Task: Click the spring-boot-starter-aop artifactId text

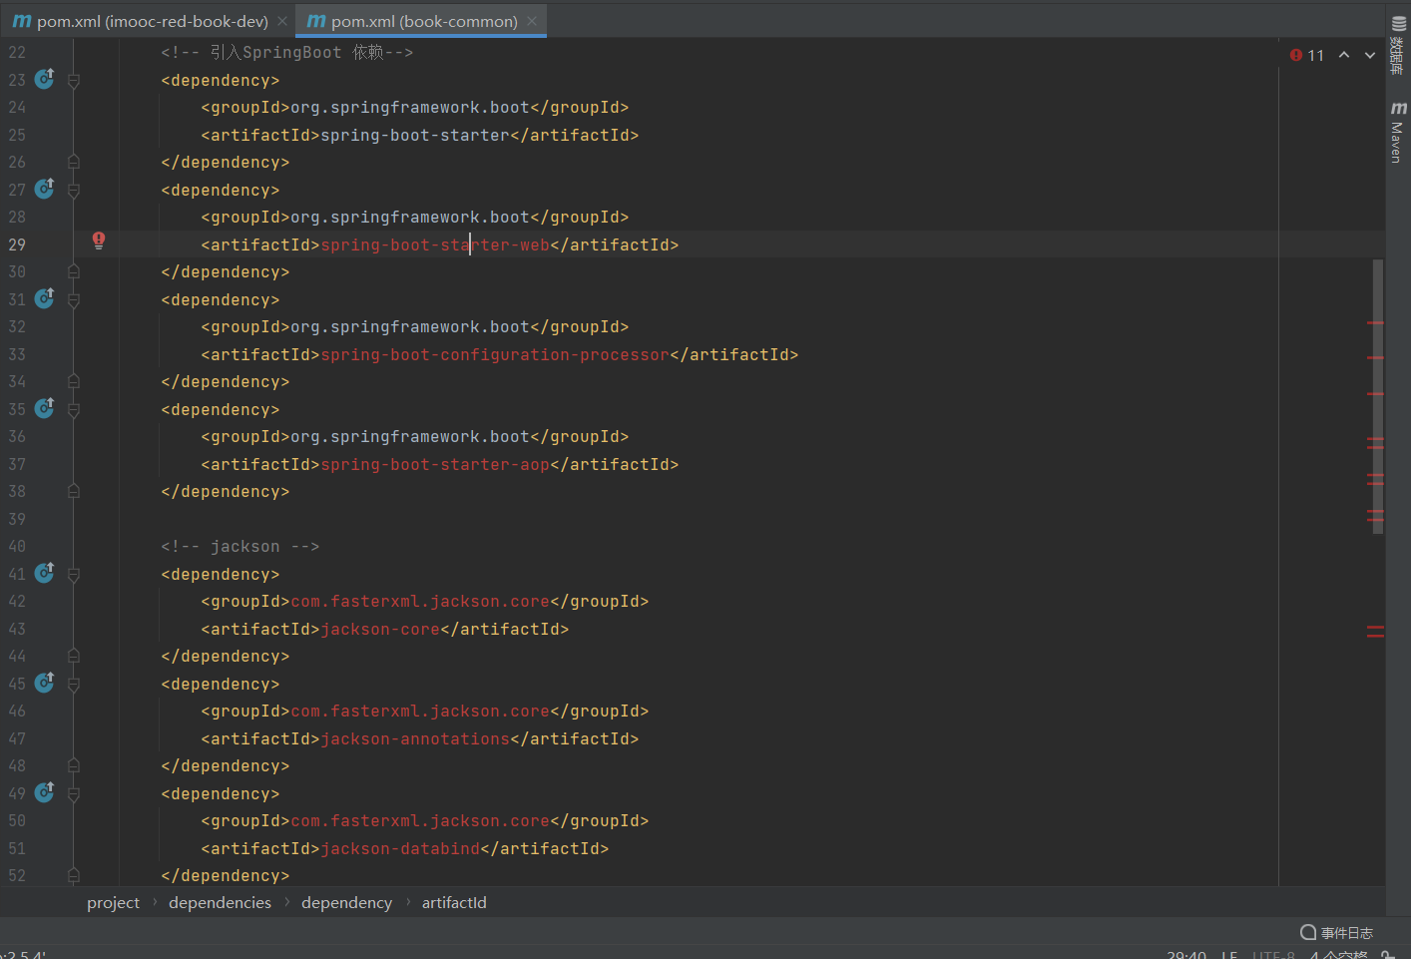Action: [x=434, y=465]
